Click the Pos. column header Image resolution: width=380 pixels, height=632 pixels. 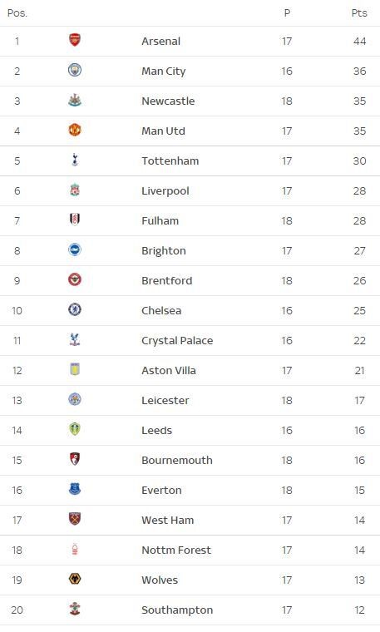(17, 13)
